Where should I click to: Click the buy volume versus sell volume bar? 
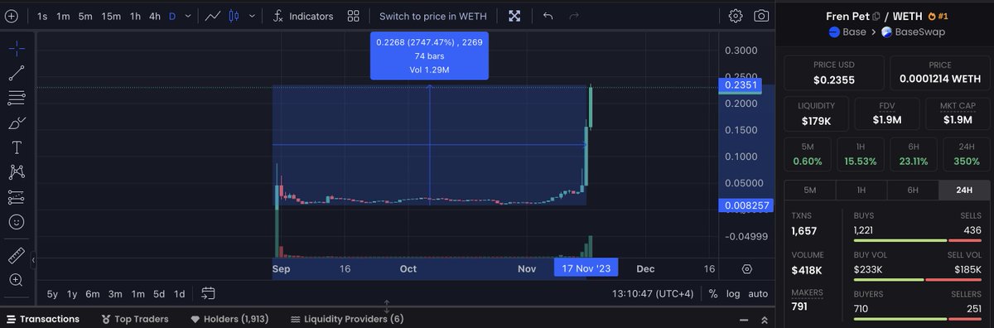pos(917,279)
